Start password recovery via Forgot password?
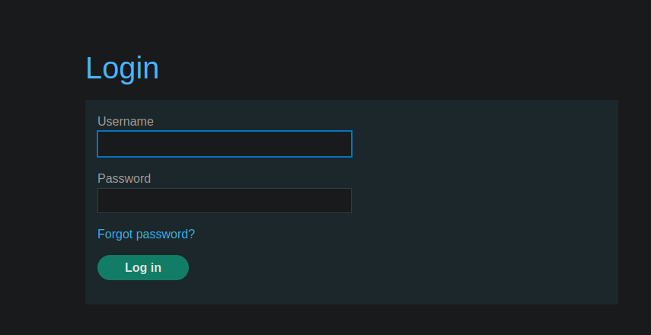The width and height of the screenshot is (651, 335). point(146,234)
